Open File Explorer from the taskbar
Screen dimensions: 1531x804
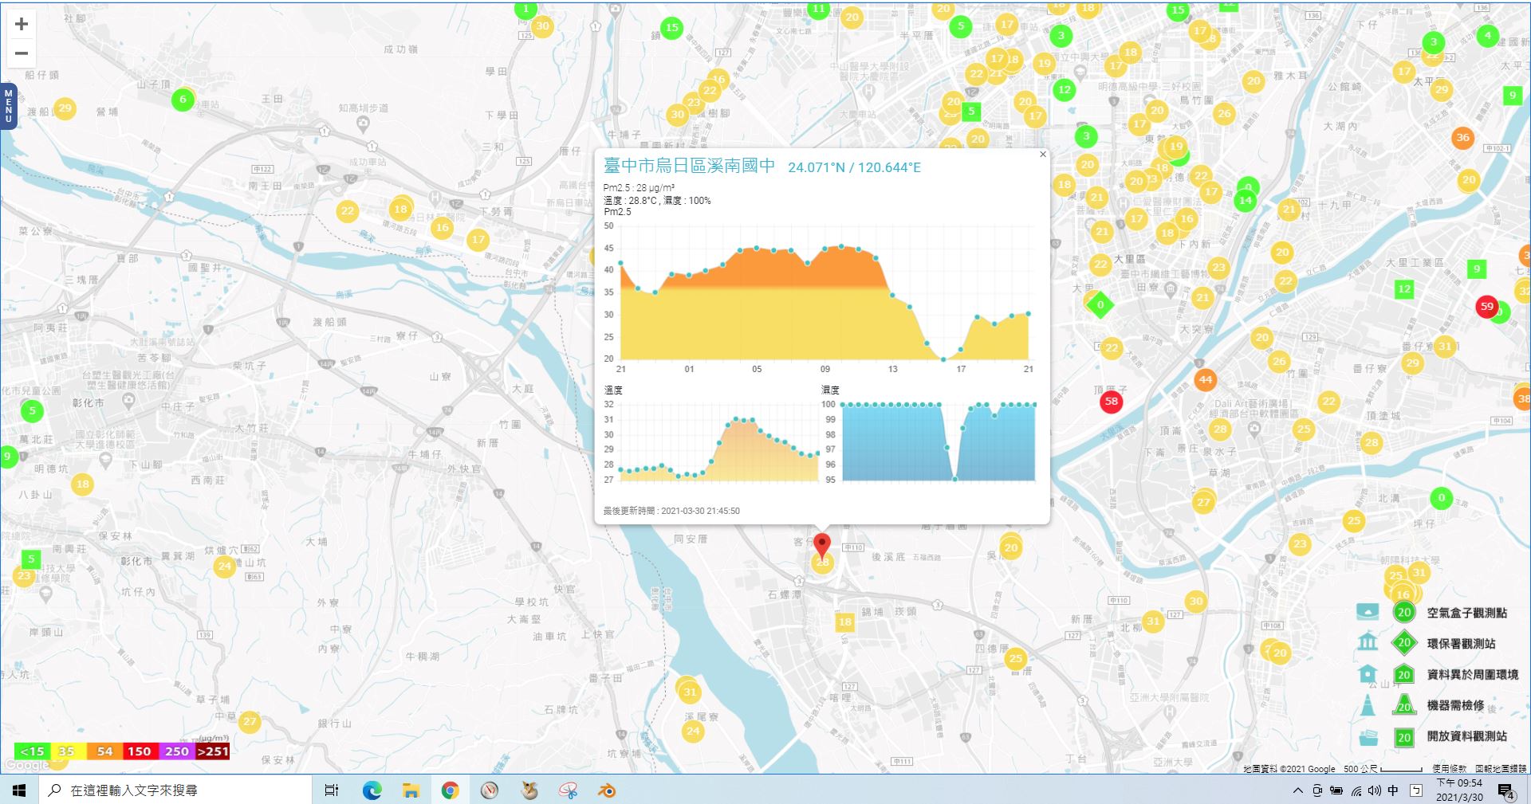pyautogui.click(x=411, y=790)
